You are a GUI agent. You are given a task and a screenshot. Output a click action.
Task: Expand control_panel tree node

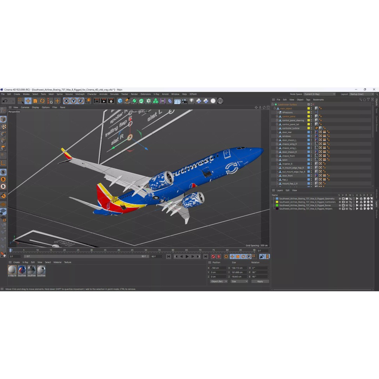(277, 117)
